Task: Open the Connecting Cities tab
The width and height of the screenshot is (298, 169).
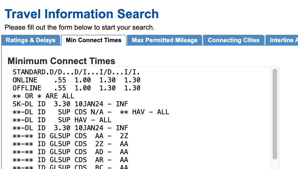Action: [234, 40]
